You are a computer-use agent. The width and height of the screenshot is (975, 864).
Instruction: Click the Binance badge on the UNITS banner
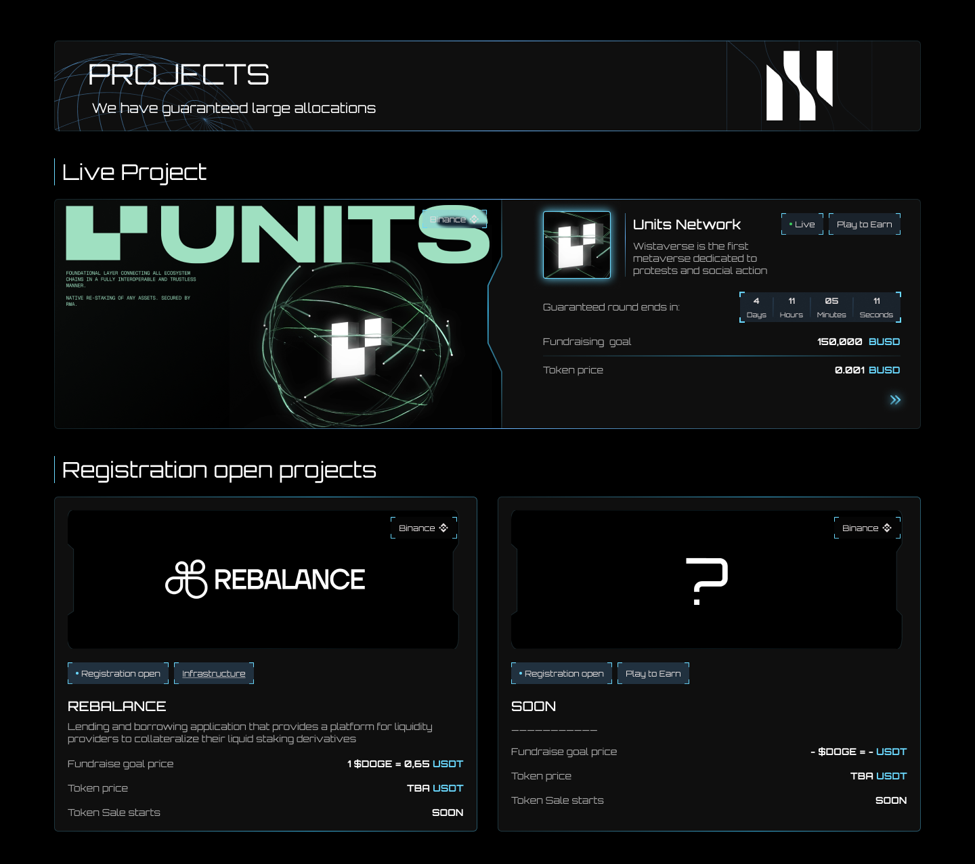tap(454, 219)
